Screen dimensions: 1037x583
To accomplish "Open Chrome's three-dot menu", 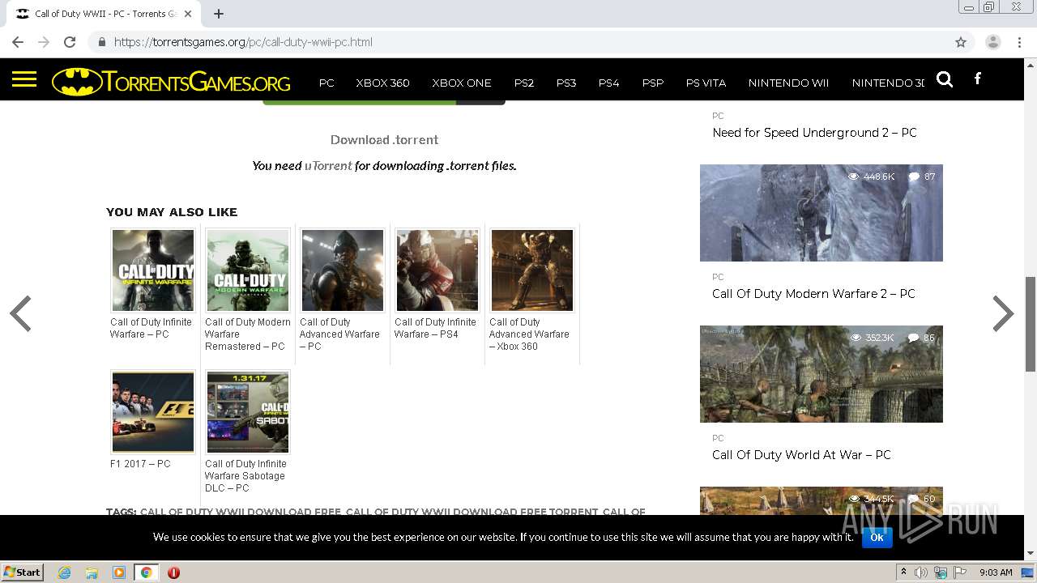I will click(1020, 42).
